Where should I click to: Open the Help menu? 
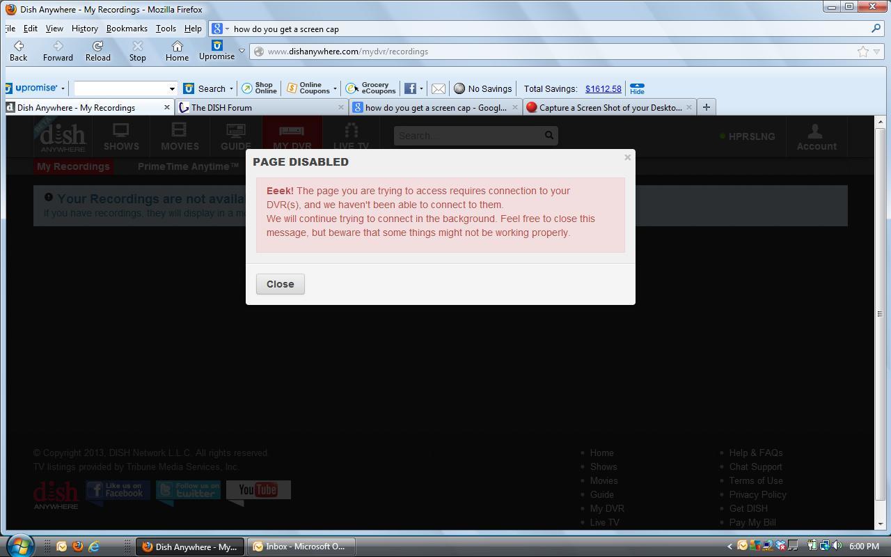193,29
